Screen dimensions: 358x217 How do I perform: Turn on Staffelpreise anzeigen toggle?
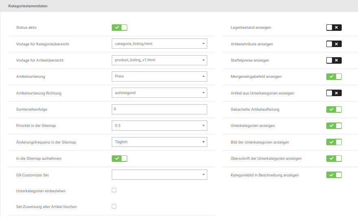334,60
